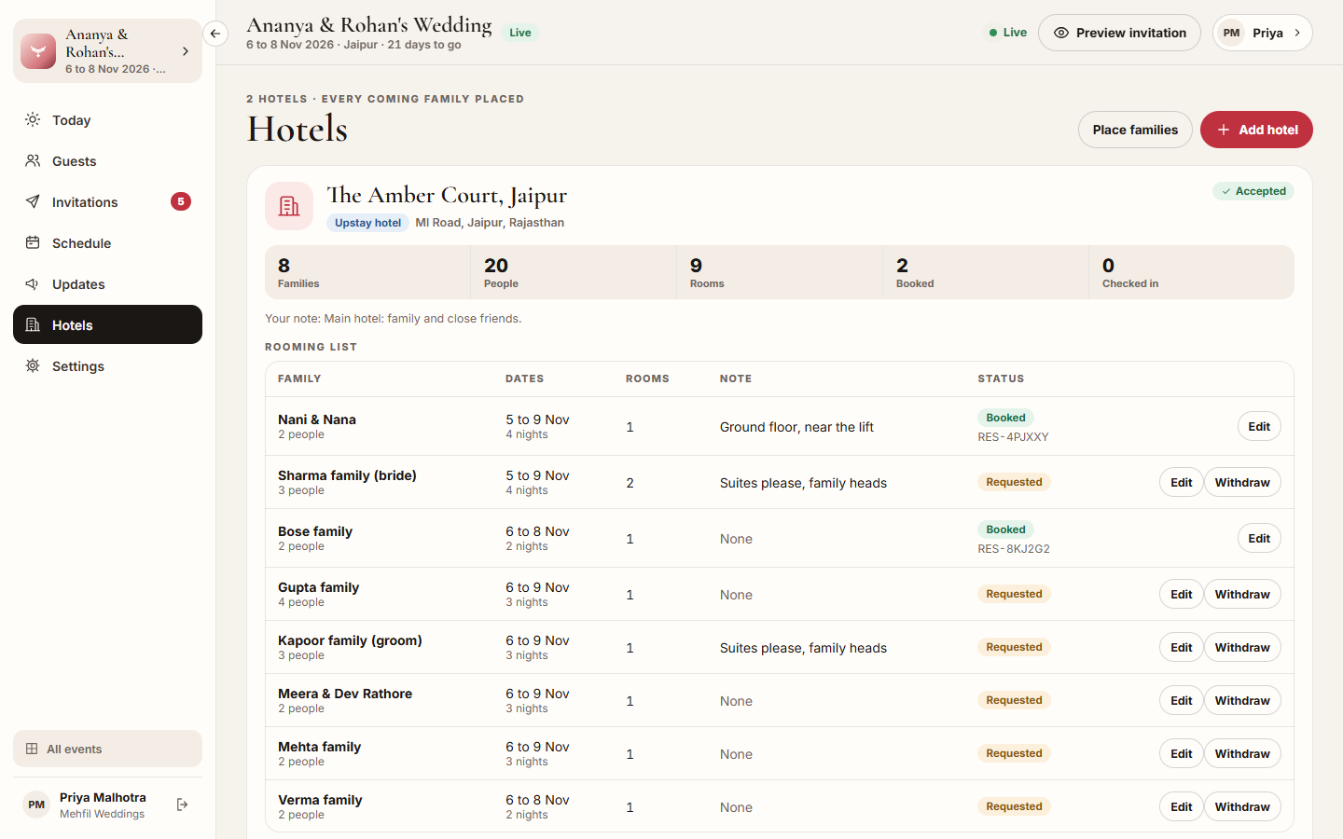Click the plus icon in Add hotel
The image size is (1343, 839).
[x=1224, y=130]
